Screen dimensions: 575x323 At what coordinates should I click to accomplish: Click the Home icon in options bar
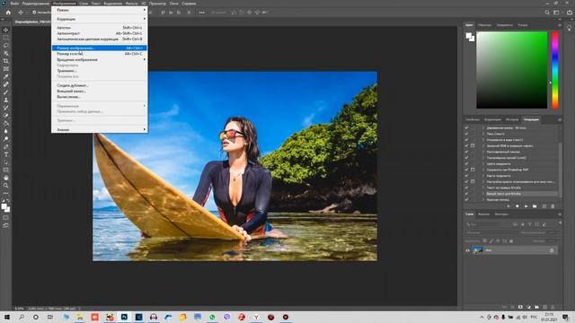8,12
